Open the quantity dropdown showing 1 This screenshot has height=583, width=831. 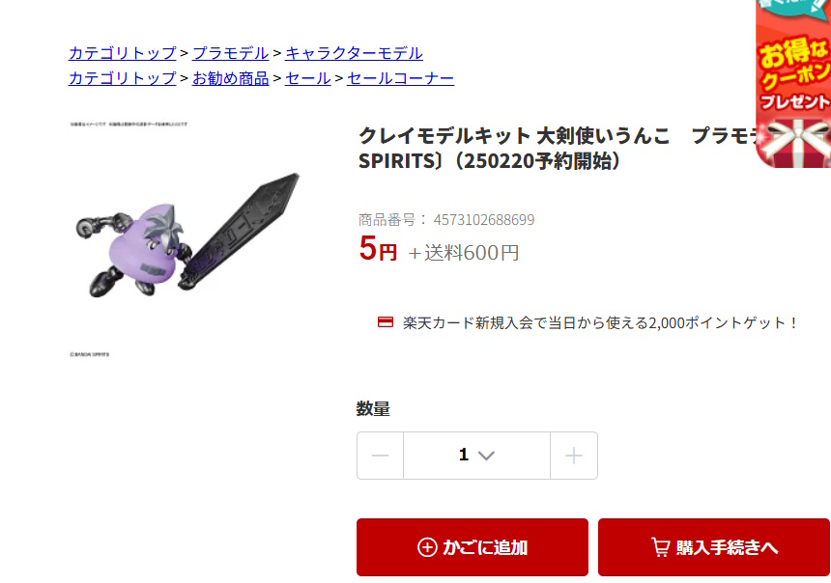476,456
